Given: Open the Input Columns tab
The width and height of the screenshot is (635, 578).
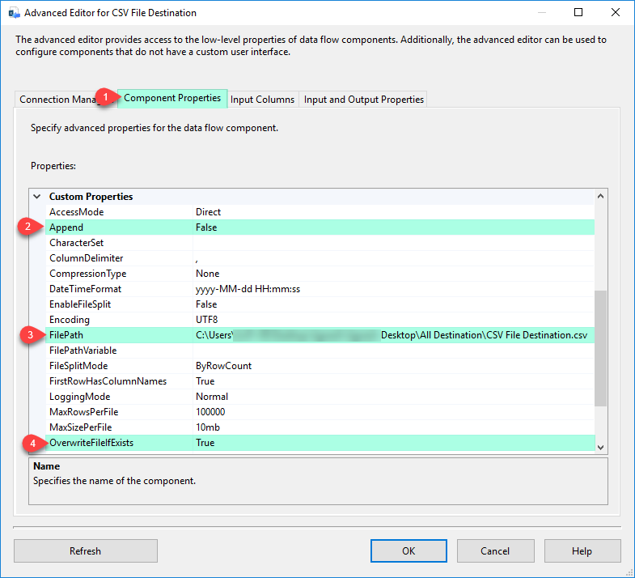Looking at the screenshot, I should point(262,100).
